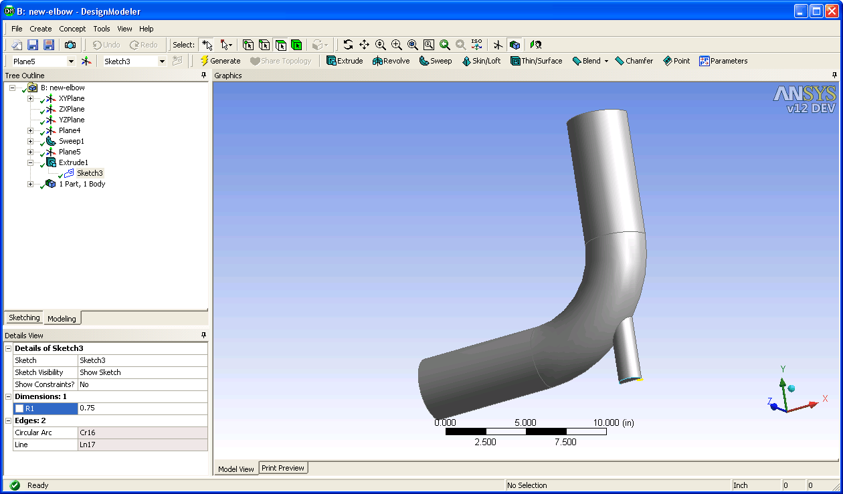Screen dimensions: 843x494
Task: Switch to the Sketching tab
Action: click(24, 318)
